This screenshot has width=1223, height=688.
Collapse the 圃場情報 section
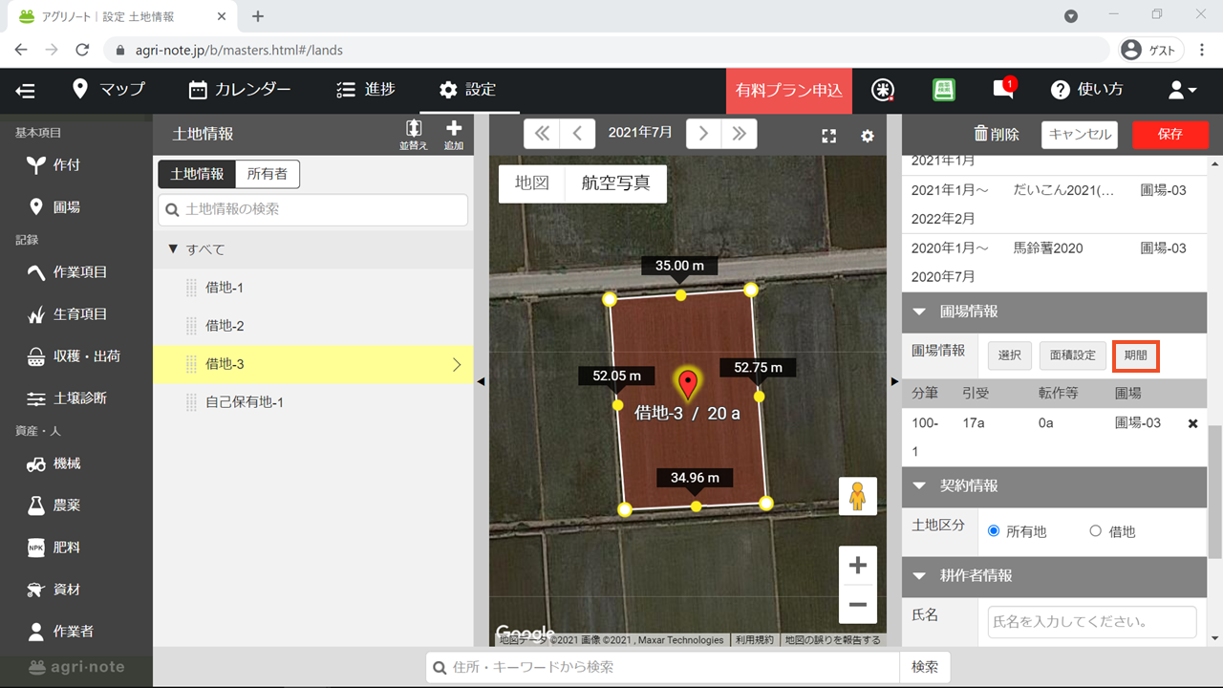pyautogui.click(x=920, y=312)
